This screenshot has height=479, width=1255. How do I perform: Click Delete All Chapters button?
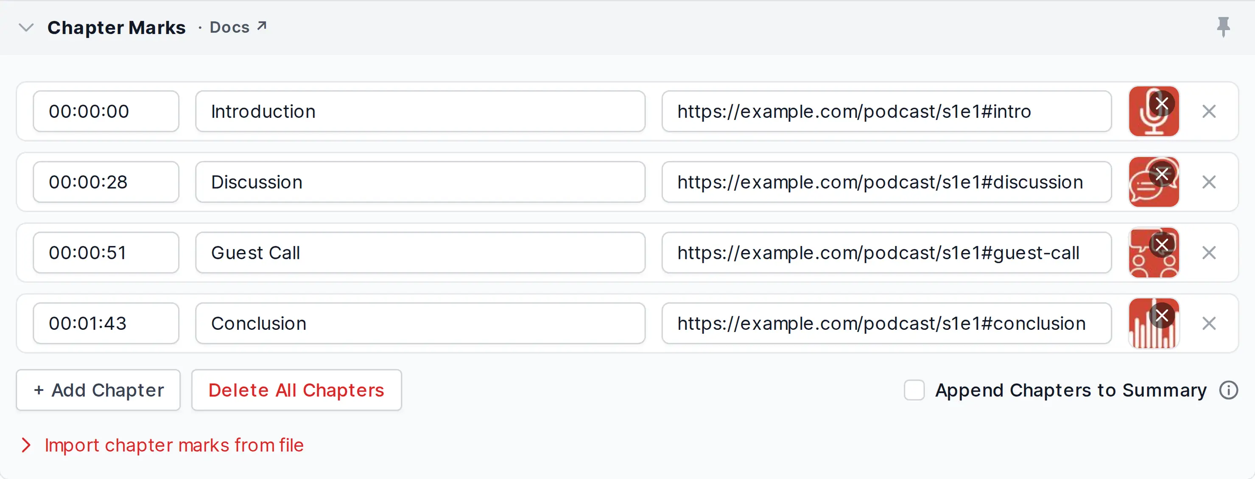[296, 390]
